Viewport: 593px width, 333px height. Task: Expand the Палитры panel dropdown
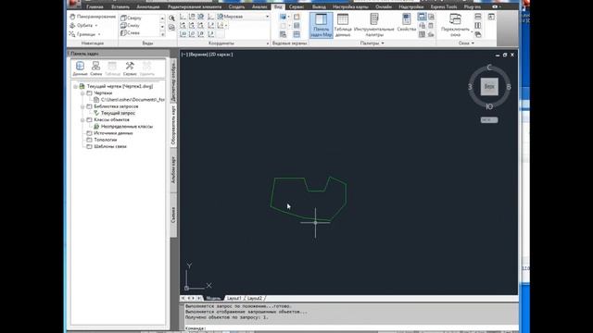(372, 43)
